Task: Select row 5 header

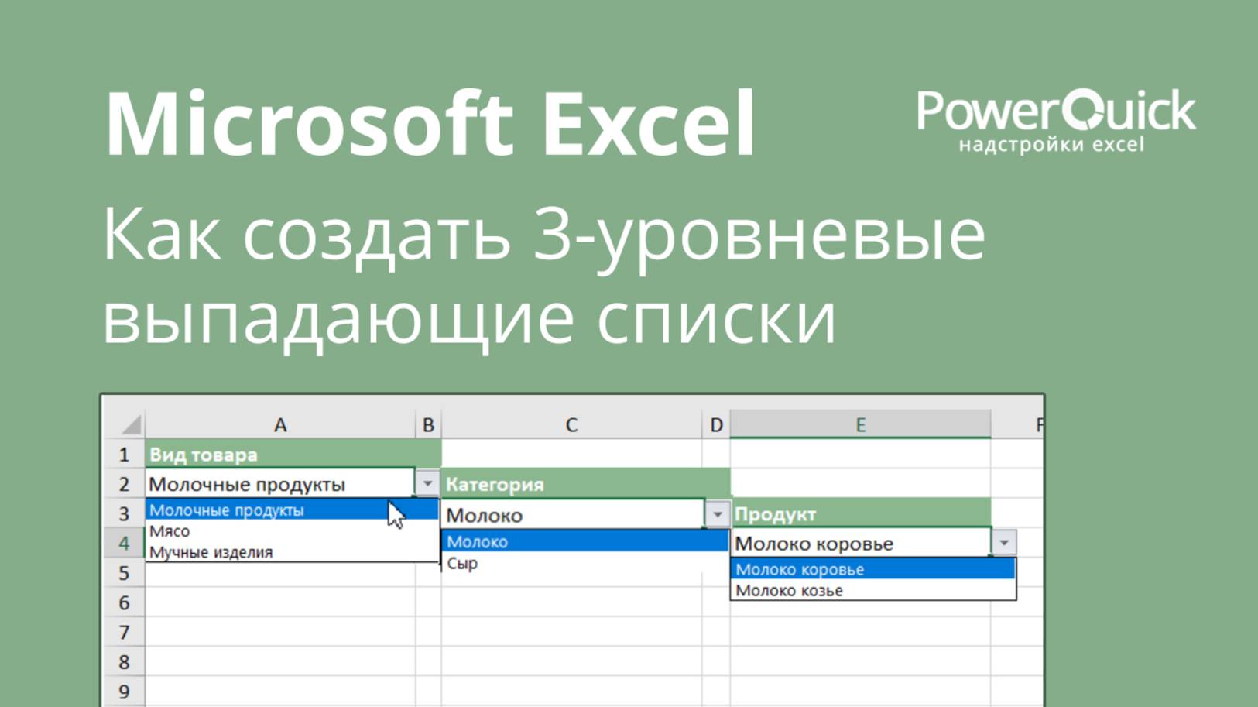Action: 124,573
